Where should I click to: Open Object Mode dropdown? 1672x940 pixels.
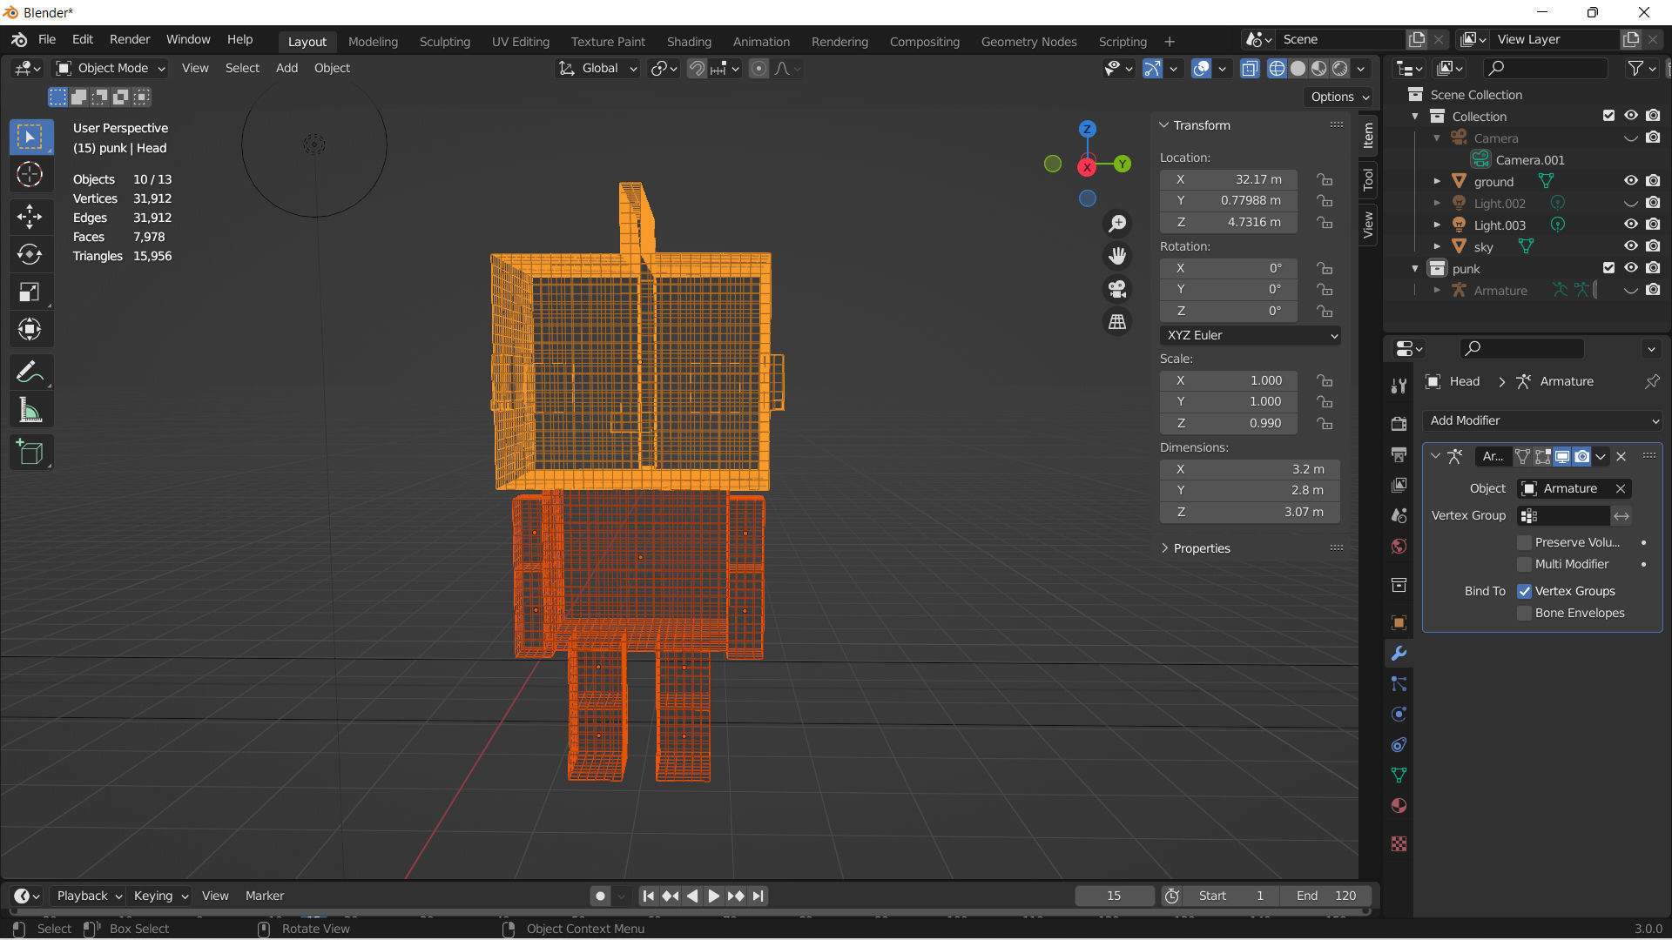click(111, 68)
